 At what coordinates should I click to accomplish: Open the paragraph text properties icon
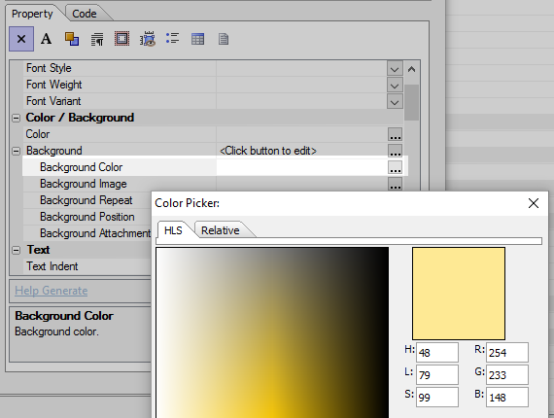pyautogui.click(x=97, y=39)
